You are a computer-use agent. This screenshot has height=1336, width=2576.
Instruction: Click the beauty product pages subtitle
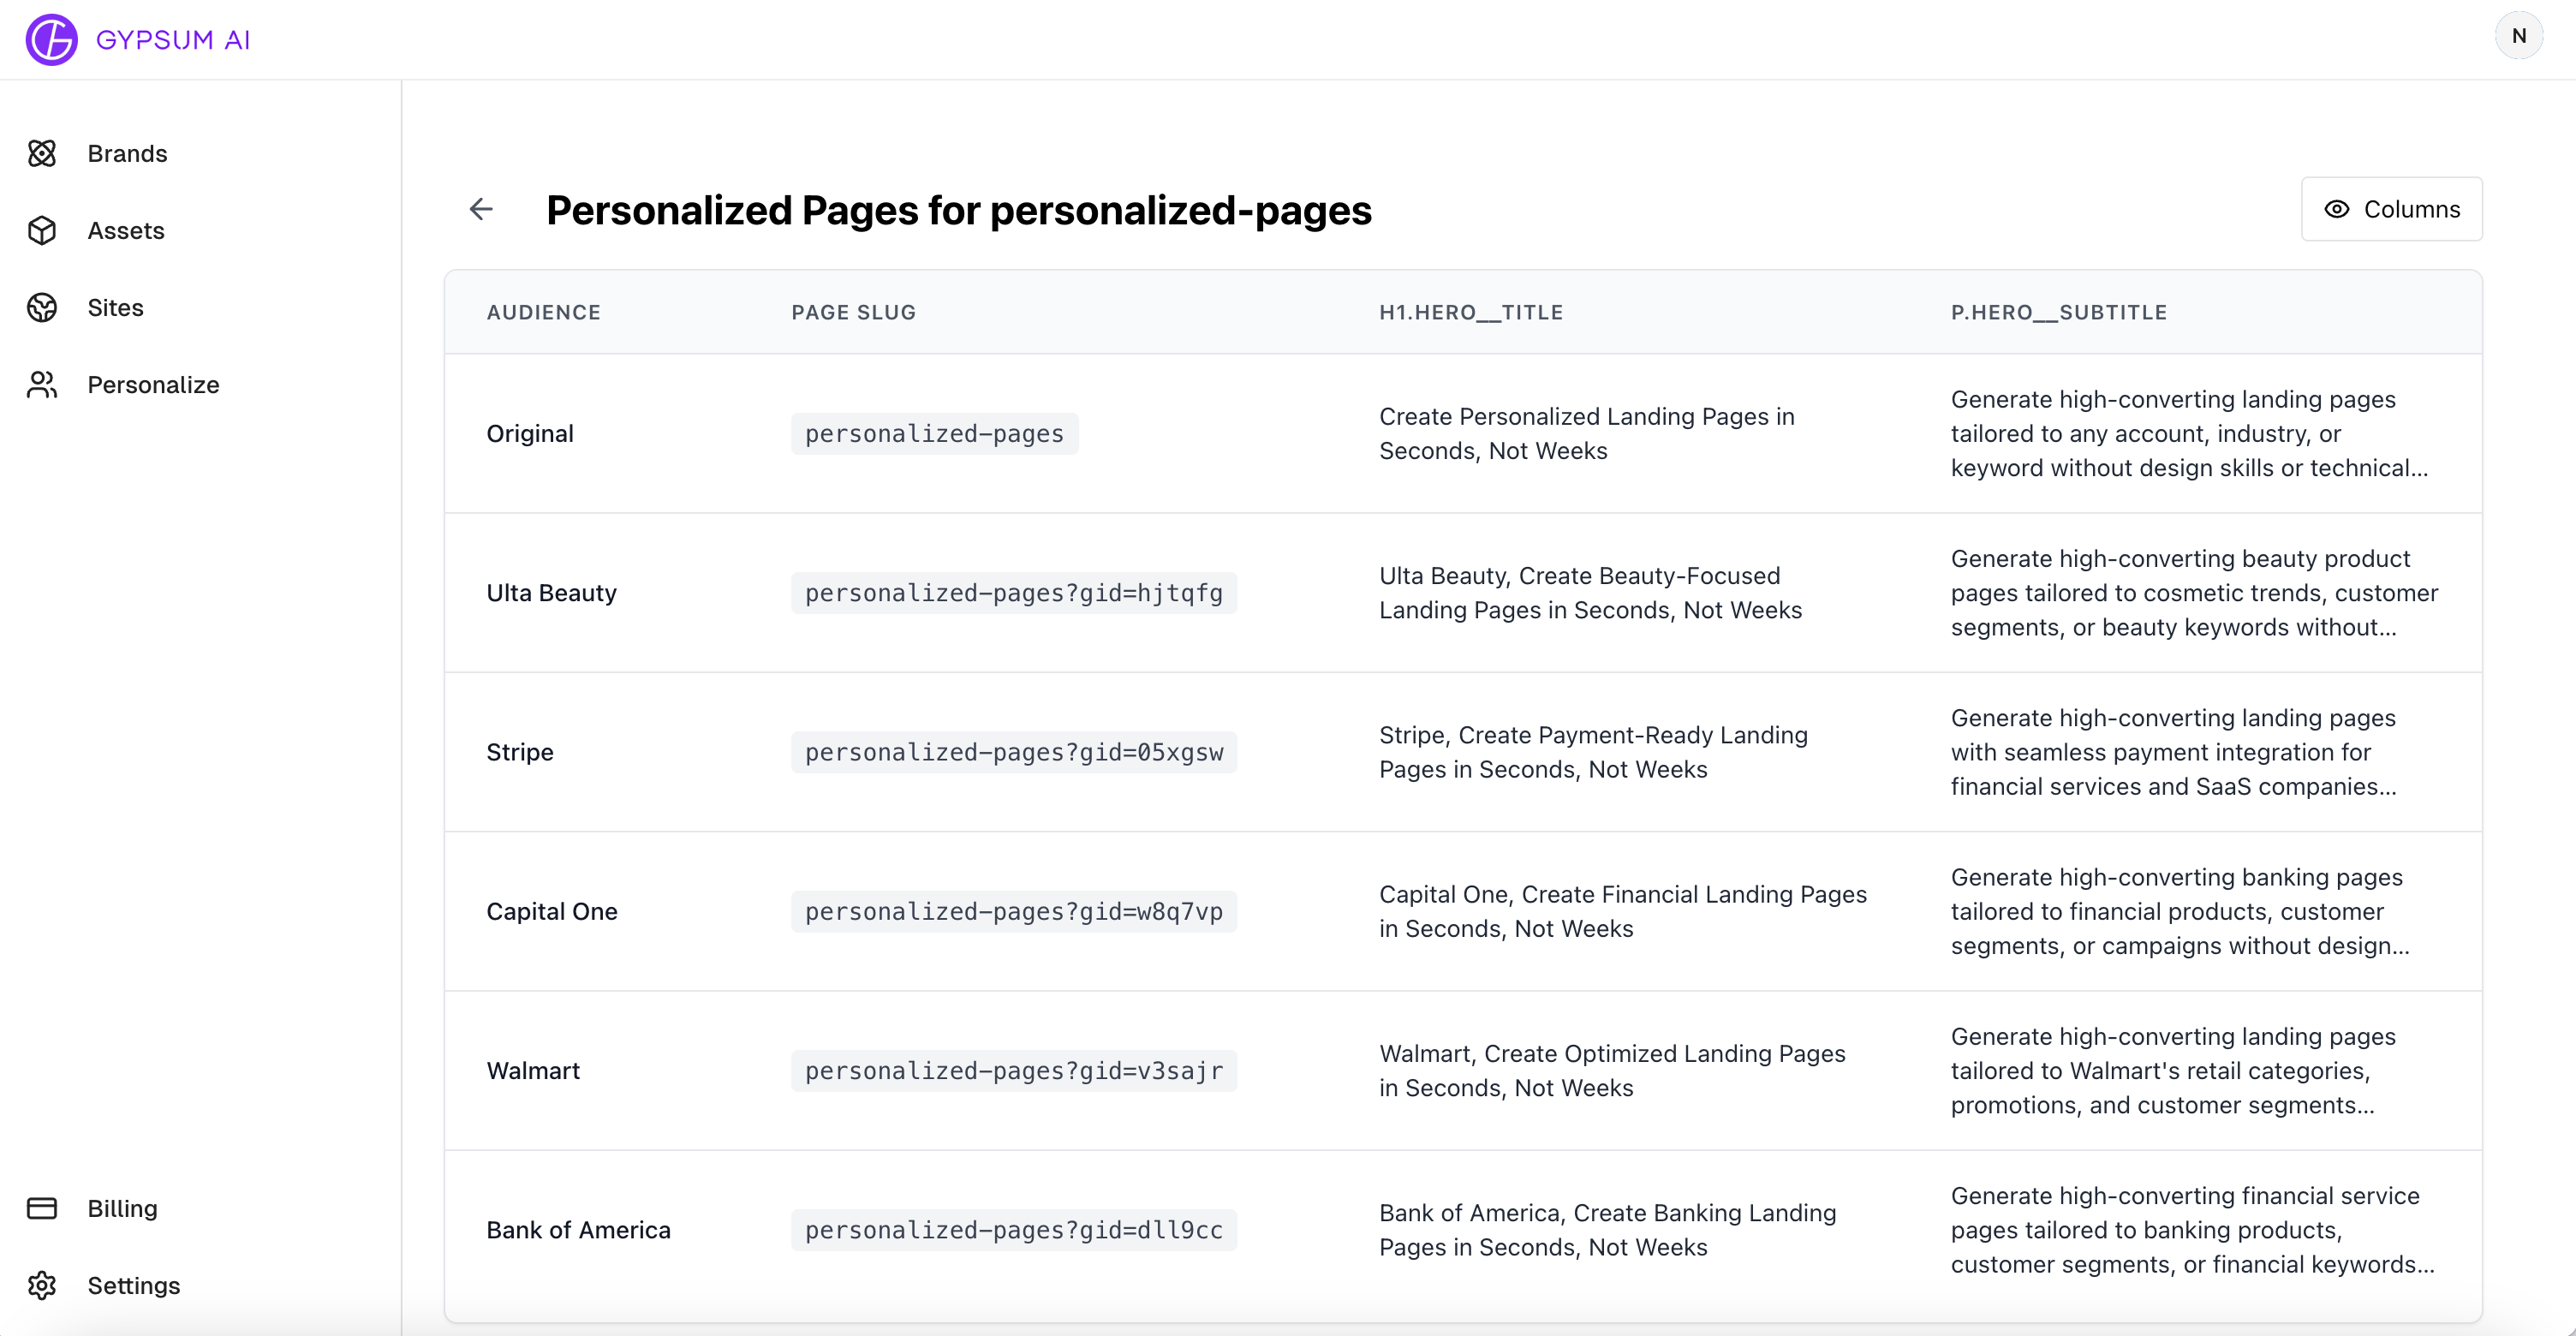click(x=2194, y=593)
